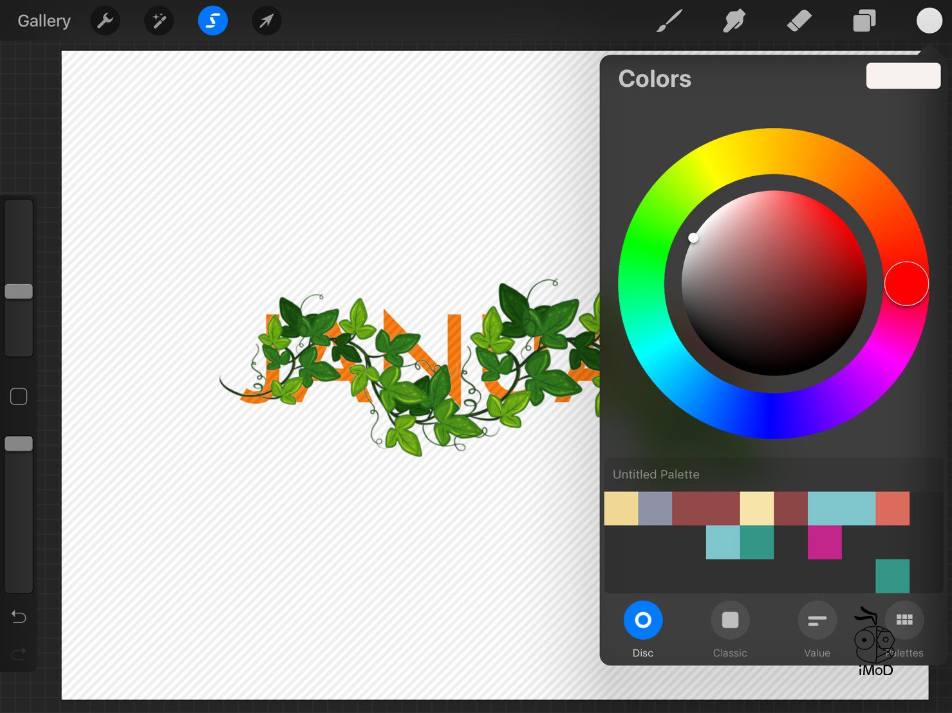952x713 pixels.
Task: Tap the active color circle in toolbar
Action: coord(929,21)
